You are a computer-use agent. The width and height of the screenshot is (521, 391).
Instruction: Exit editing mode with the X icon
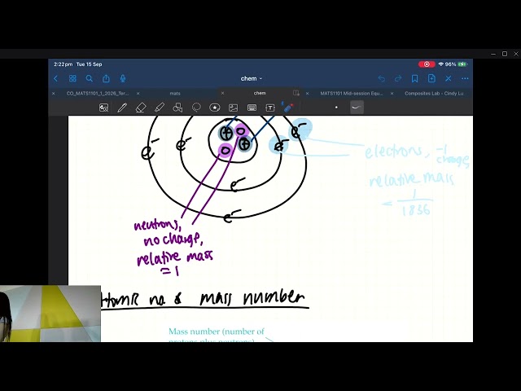[x=449, y=78]
